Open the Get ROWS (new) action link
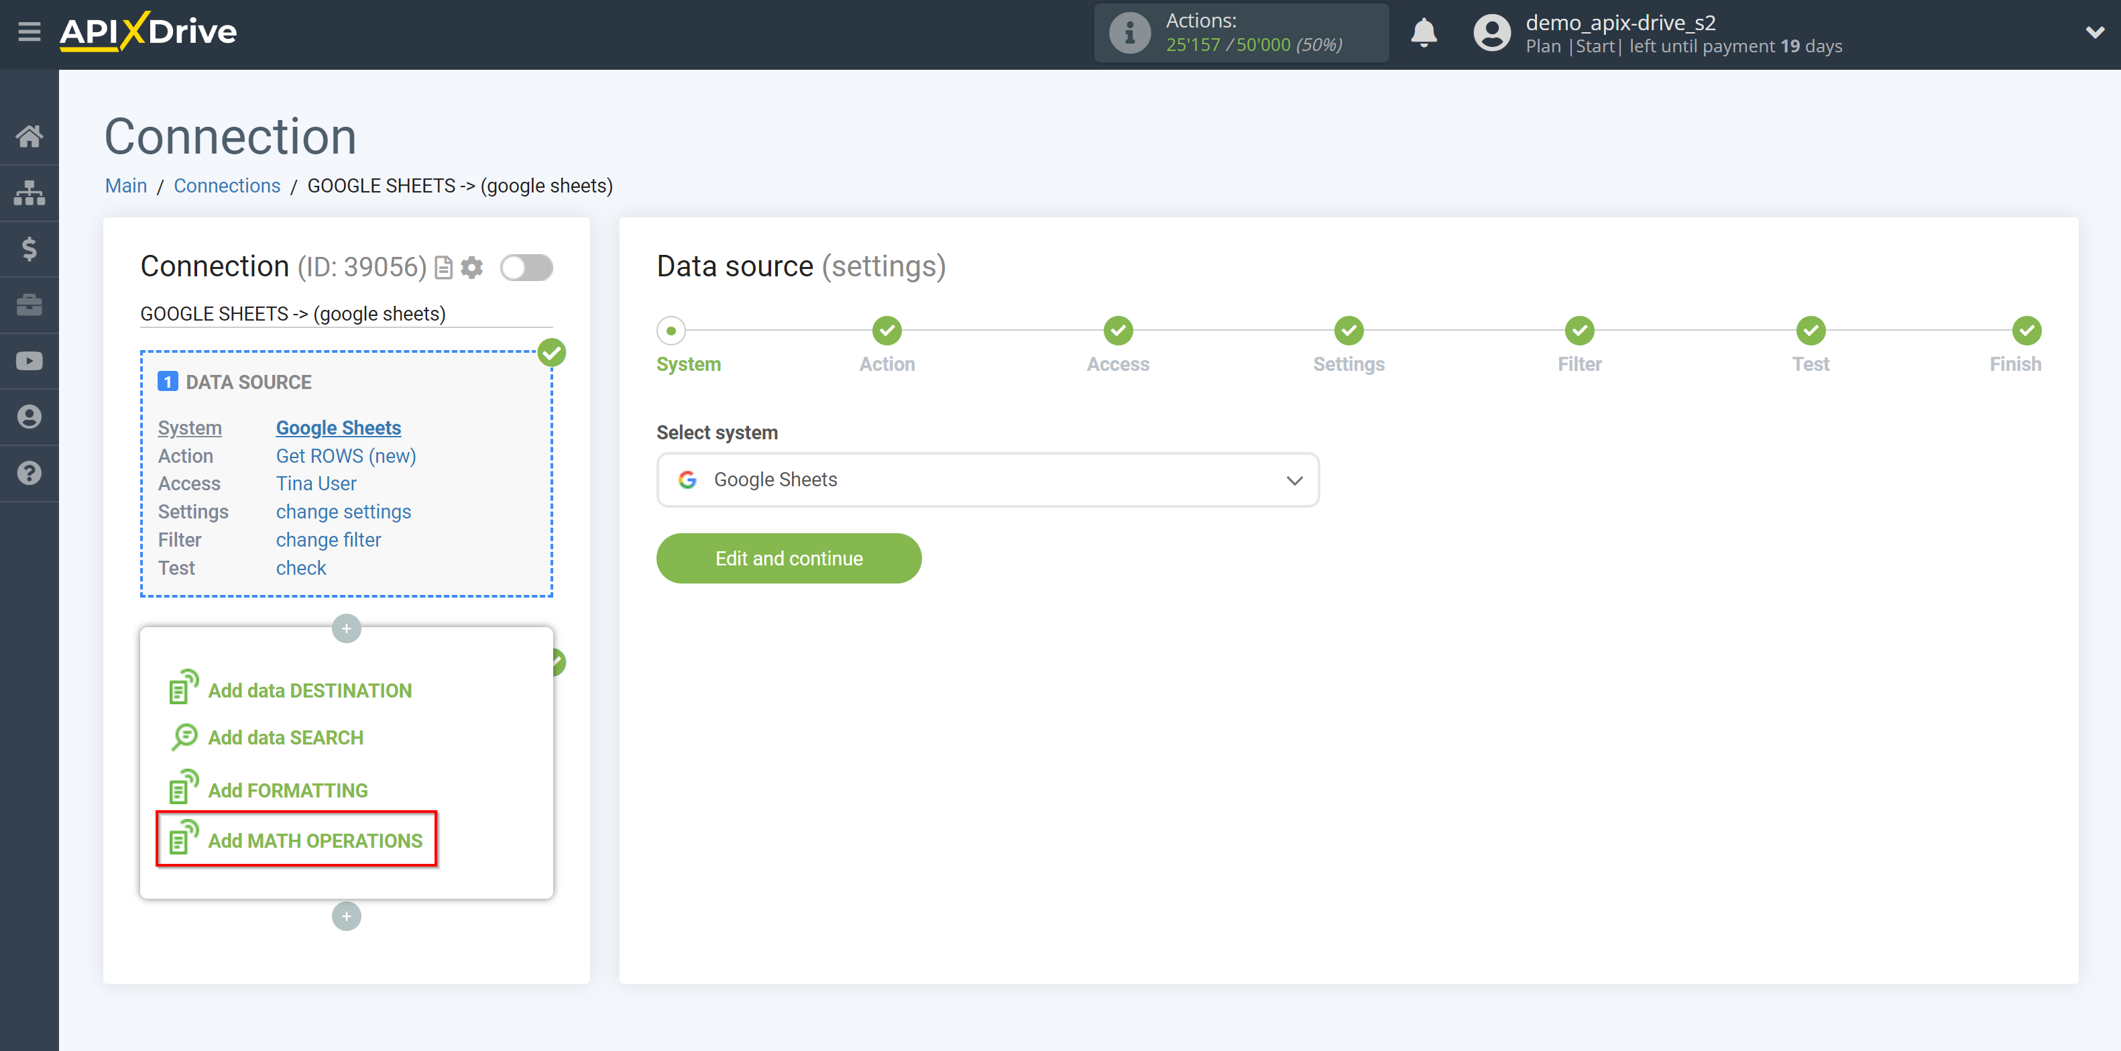2121x1051 pixels. point(346,455)
